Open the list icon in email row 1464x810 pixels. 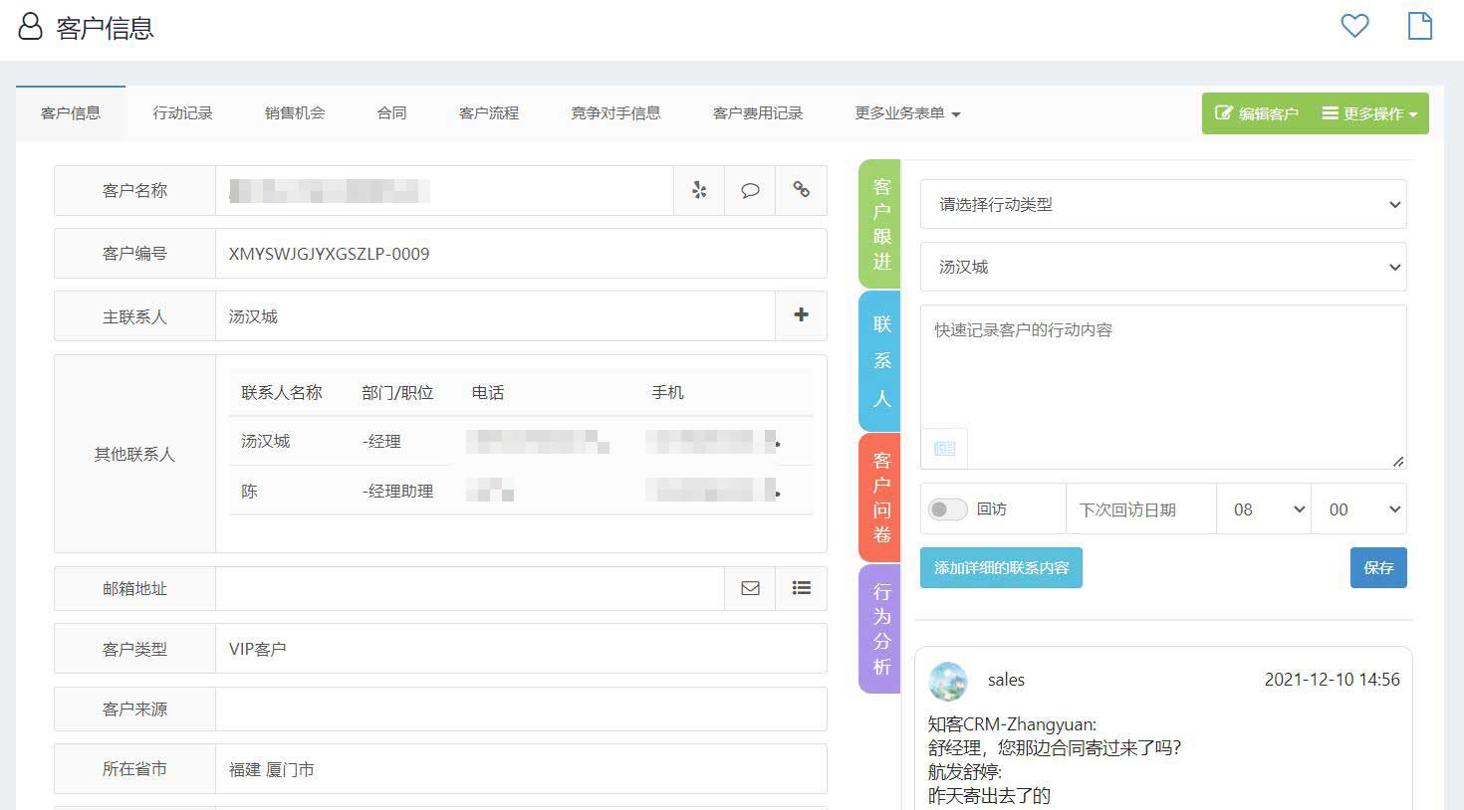point(801,588)
